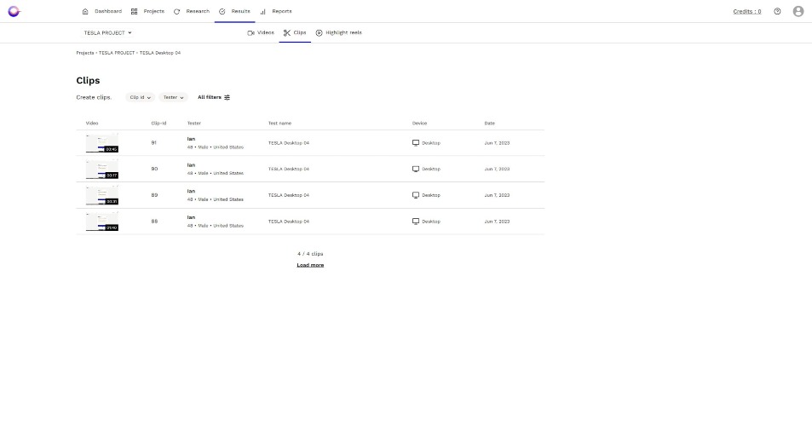Open the user account avatar

pyautogui.click(x=798, y=11)
